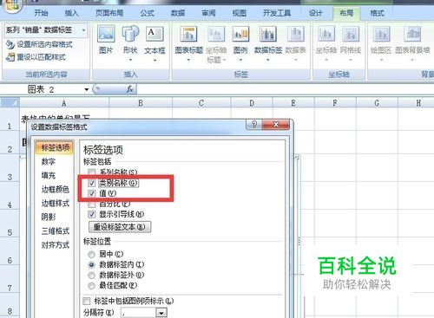Open the Design (设计) chart tab
Screen dimensions: 434x318
pyautogui.click(x=315, y=13)
